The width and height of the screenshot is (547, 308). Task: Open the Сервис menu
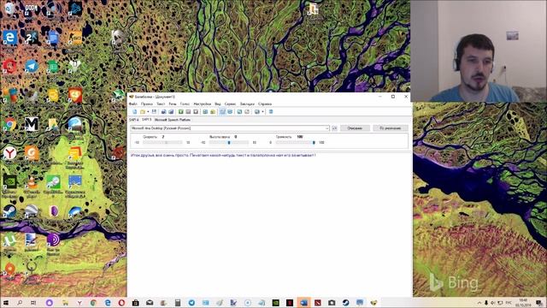(230, 104)
